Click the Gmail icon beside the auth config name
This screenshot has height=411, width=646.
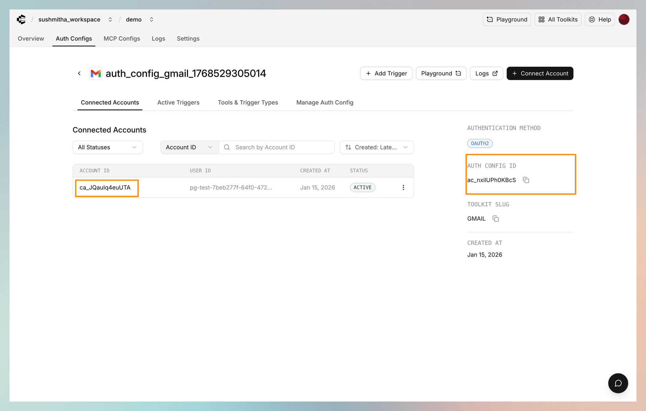click(96, 73)
